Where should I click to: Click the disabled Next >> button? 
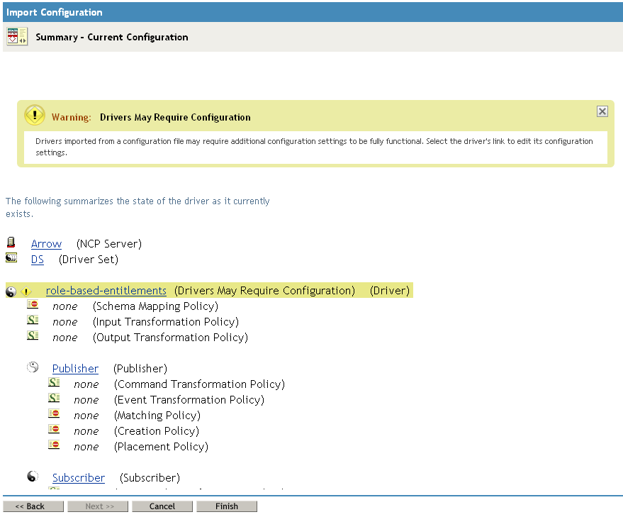pos(98,506)
